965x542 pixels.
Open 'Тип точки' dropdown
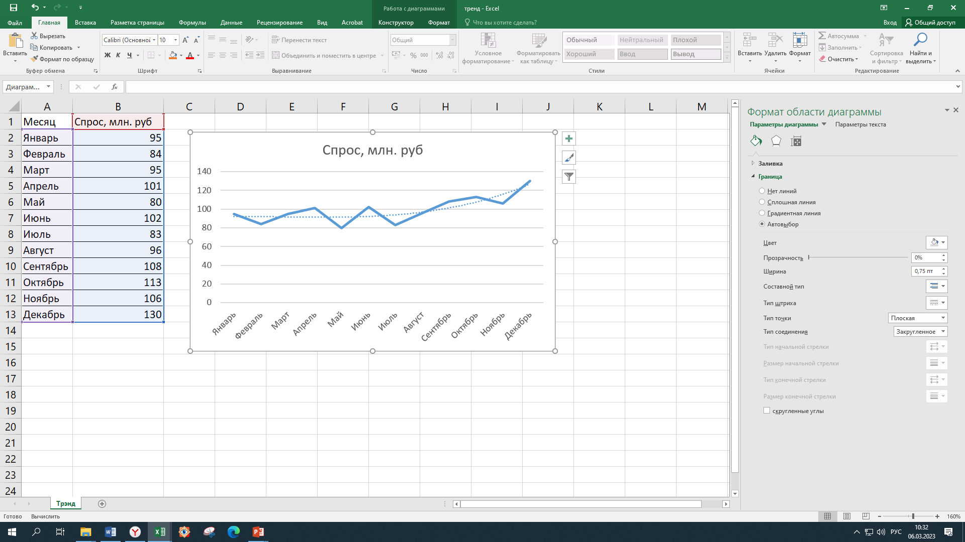[x=917, y=318]
